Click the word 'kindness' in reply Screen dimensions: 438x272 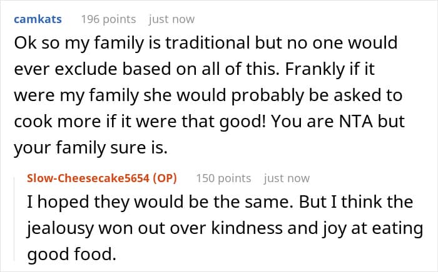[247, 228]
